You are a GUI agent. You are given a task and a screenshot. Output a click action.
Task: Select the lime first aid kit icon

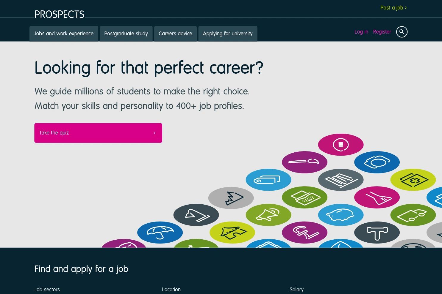click(413, 180)
